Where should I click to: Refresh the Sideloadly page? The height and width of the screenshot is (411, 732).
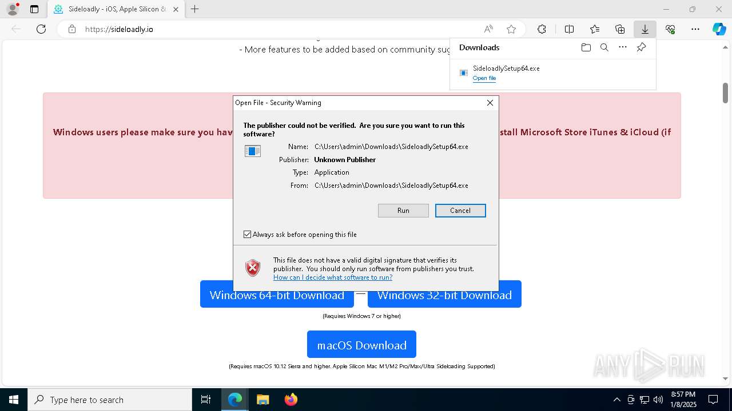[41, 29]
